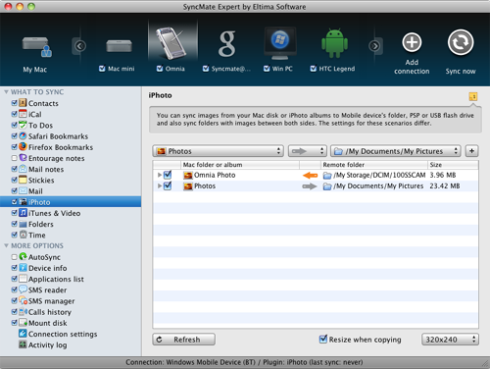
Task: Click the Activity log icon
Action: [x=23, y=344]
